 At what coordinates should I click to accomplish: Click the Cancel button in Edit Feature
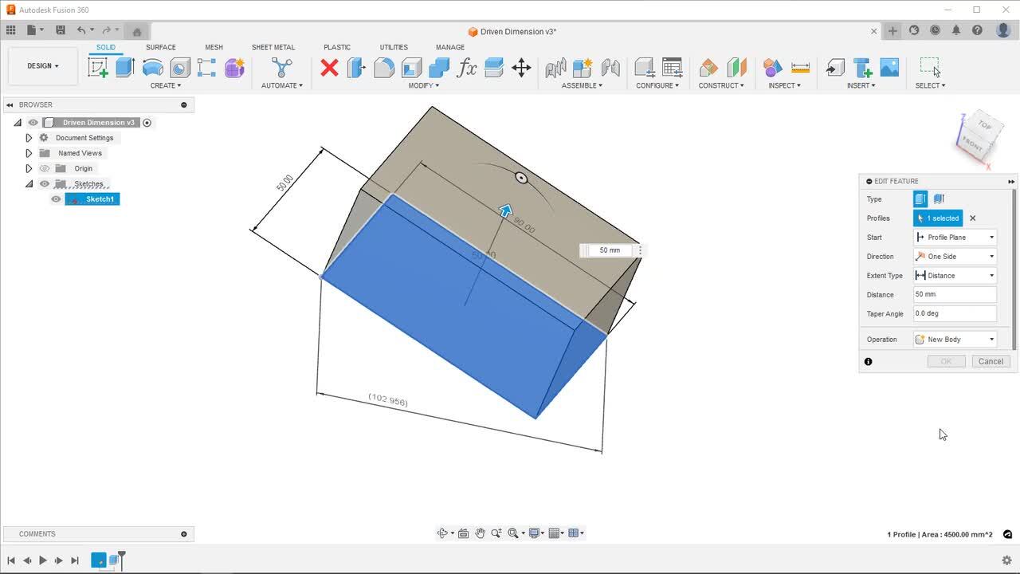point(991,361)
